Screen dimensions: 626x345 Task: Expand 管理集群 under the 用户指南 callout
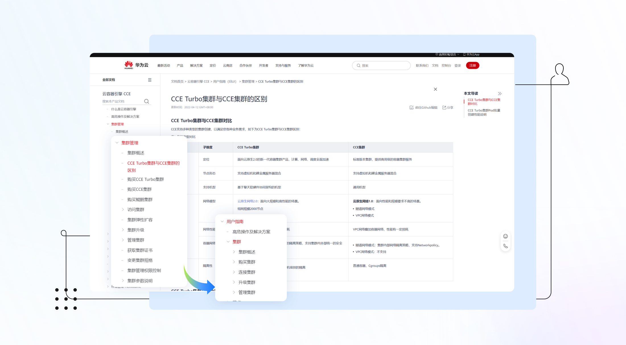tap(234, 292)
